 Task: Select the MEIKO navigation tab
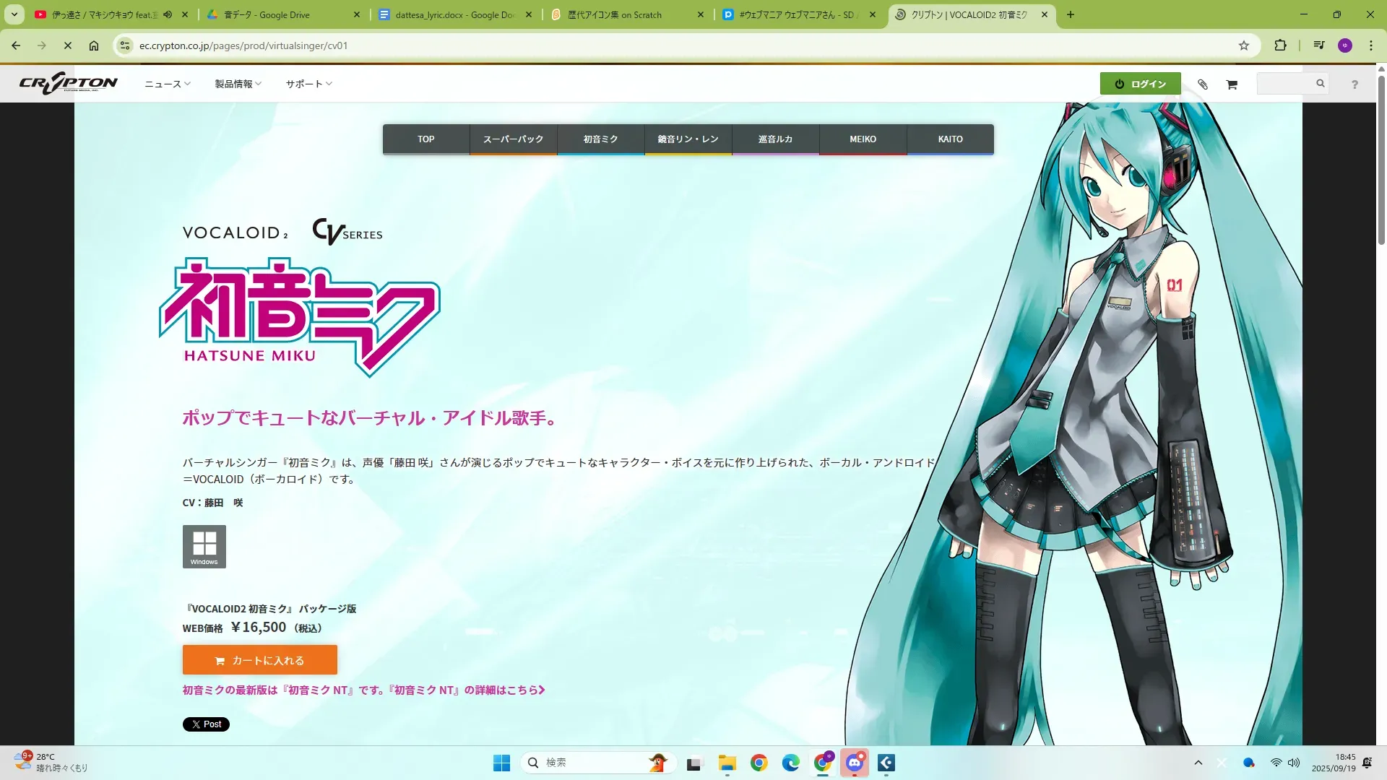point(863,139)
